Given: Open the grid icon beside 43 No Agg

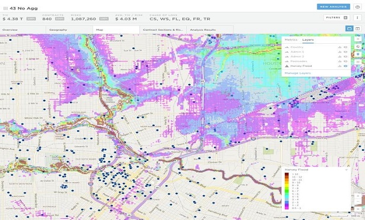Looking at the screenshot, I should click(5, 9).
